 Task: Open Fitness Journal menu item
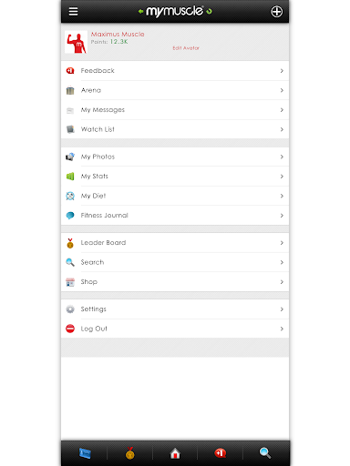click(x=175, y=216)
